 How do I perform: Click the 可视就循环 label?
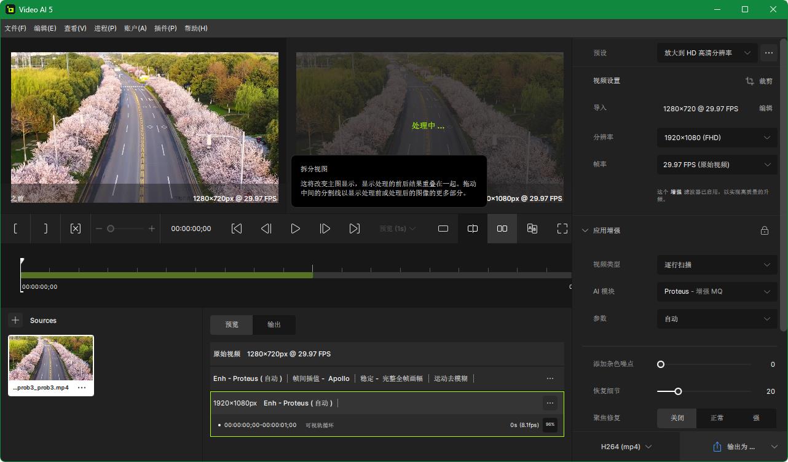(x=320, y=425)
